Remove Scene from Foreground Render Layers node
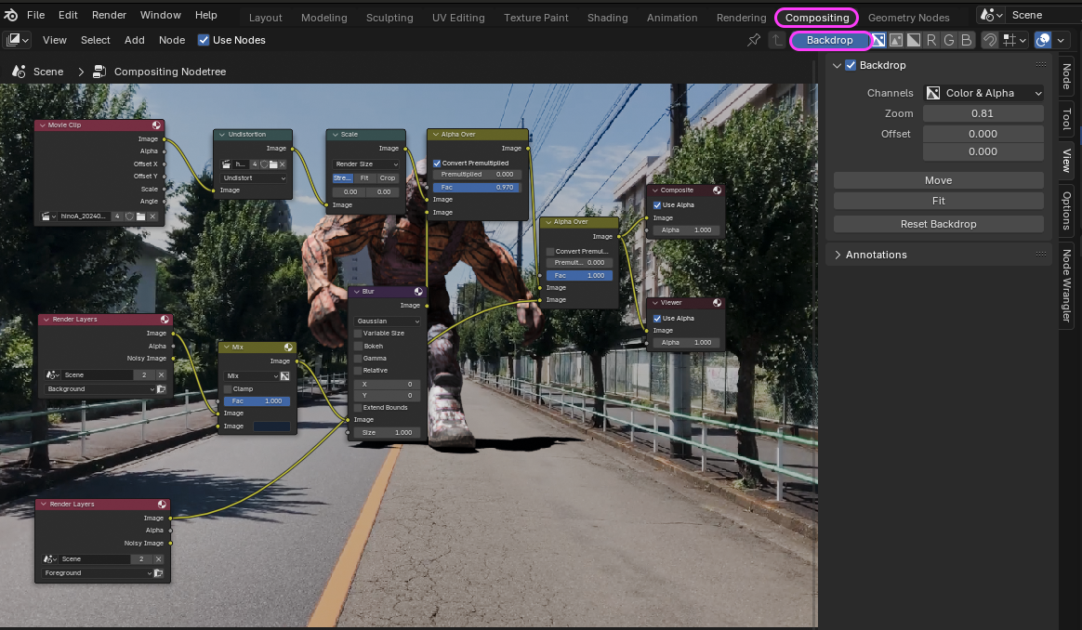The width and height of the screenshot is (1082, 630). coord(158,559)
